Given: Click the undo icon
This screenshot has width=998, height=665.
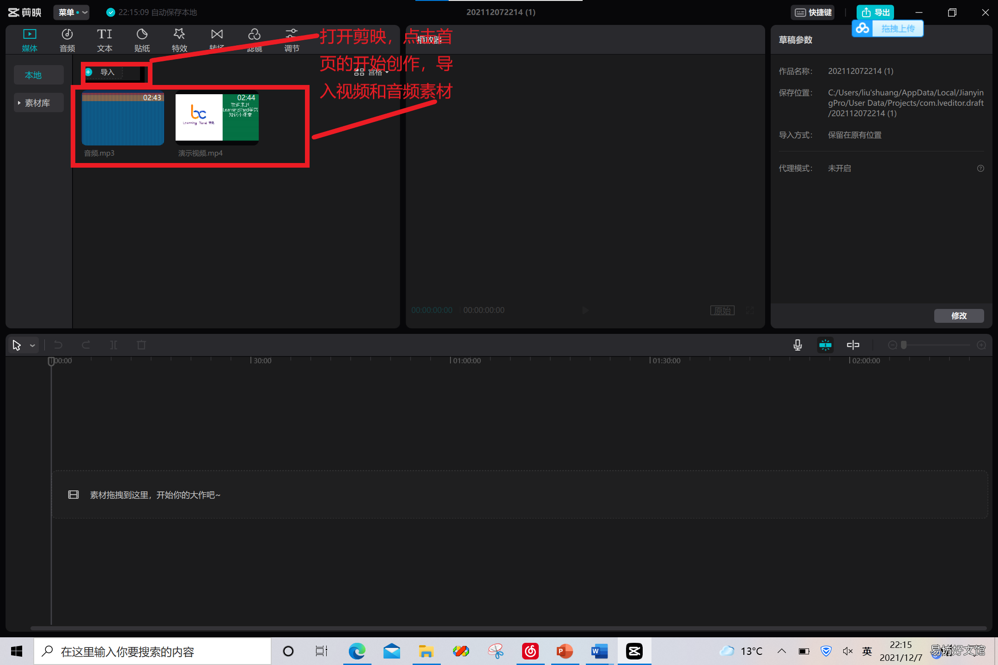Looking at the screenshot, I should (x=58, y=345).
